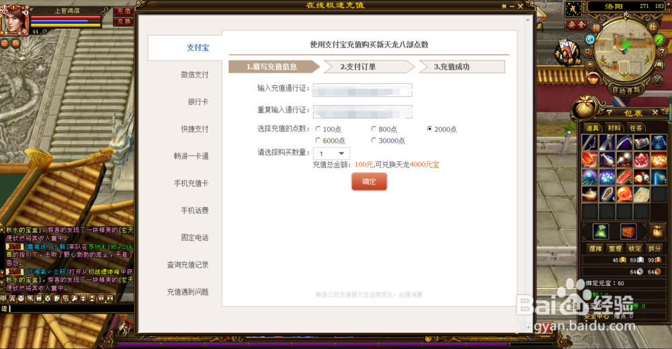Select the map scroll item in the bag

[642, 194]
